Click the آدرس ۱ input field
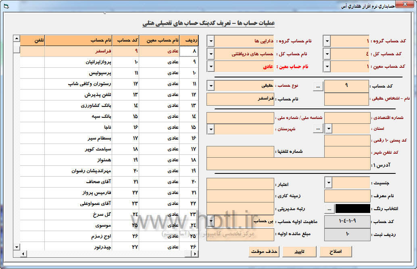The width and height of the screenshot is (417, 269). 288,164
